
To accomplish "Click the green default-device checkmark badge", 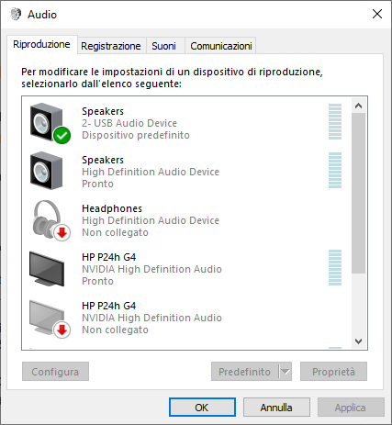I will point(62,135).
